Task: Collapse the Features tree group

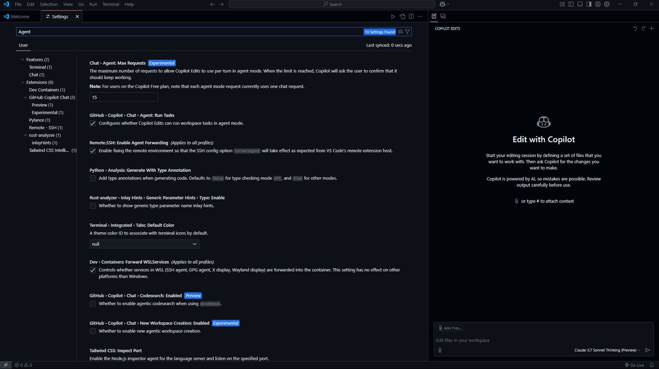Action: 23,59
